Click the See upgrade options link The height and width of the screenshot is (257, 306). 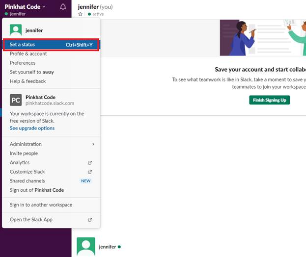tap(32, 128)
